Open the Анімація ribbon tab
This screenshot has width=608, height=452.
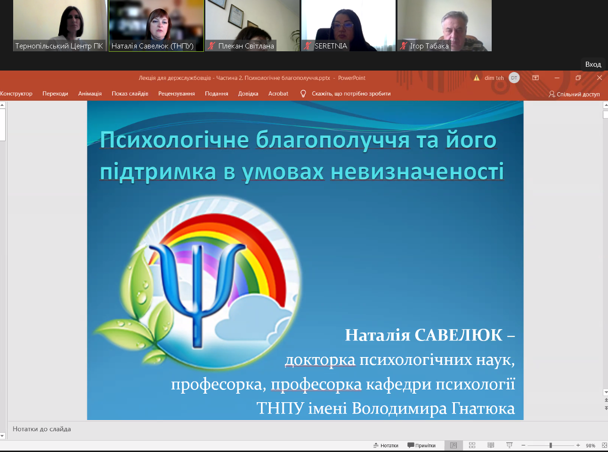point(90,94)
